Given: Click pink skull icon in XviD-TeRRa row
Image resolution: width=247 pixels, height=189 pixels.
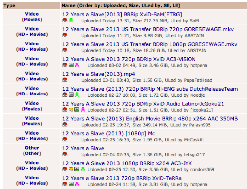Looking at the screenshot, I should 77,184.
